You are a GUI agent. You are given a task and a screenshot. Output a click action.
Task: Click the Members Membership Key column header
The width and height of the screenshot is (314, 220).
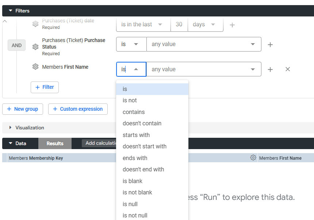(36, 158)
